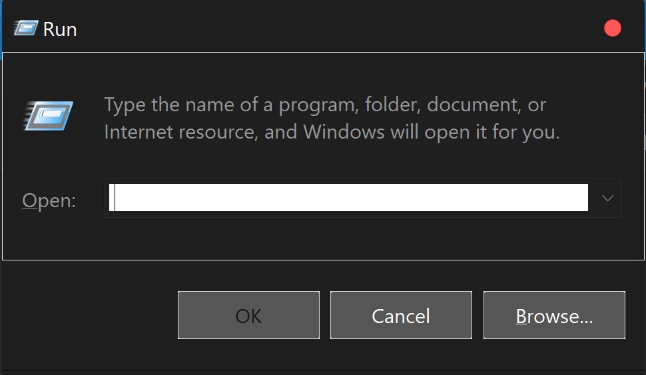Close the Run dialog with red button
Image resolution: width=646 pixels, height=375 pixels.
tap(612, 28)
